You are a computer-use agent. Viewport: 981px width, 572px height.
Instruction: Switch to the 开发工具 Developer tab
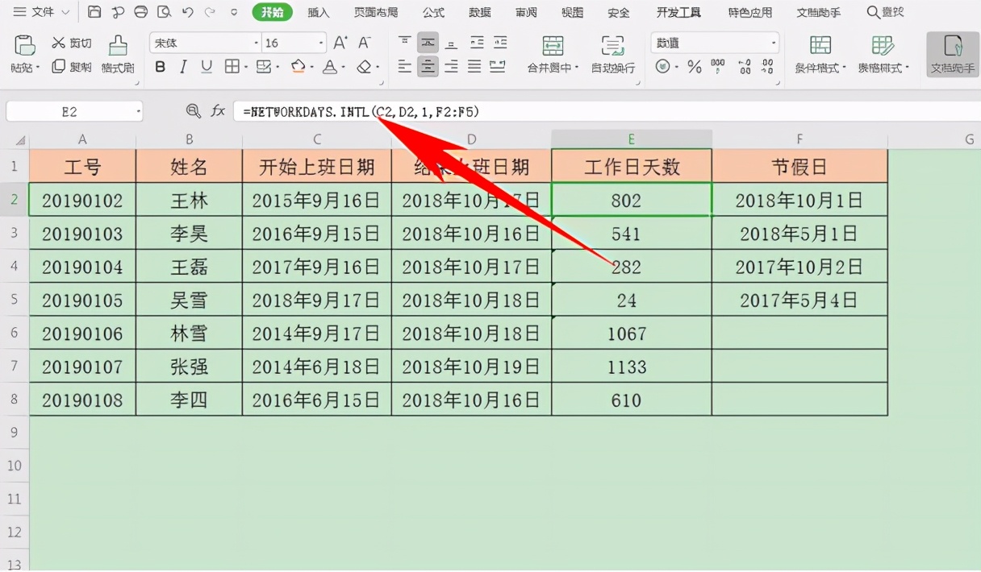pos(680,12)
